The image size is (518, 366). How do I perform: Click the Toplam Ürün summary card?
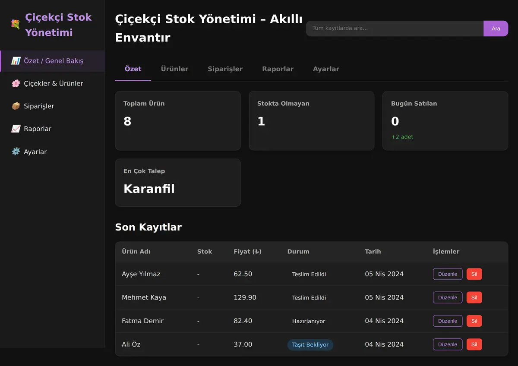click(x=178, y=120)
